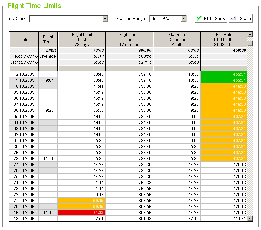Screen dimensions: 261x230
Task: Click the 11:11 flight time on 28.09.2009
Action: [x=48, y=159]
